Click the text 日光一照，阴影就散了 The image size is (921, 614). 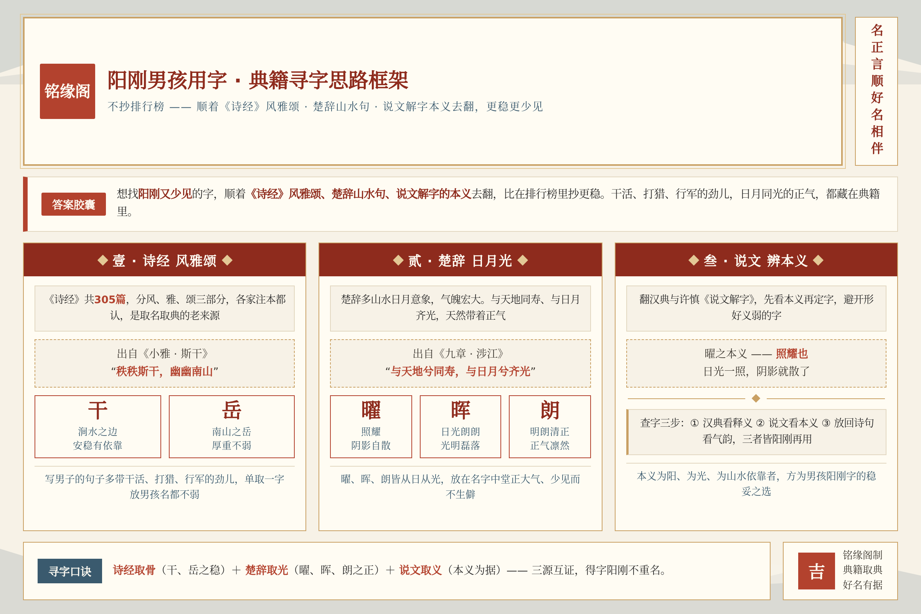coord(756,371)
